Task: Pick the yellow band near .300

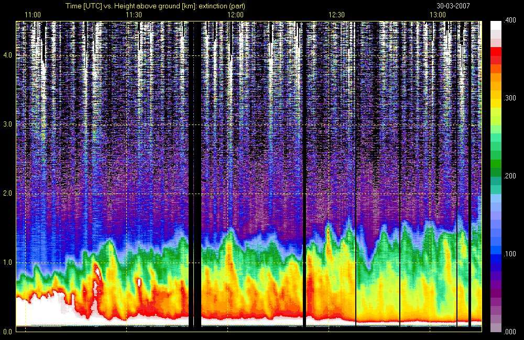Action: (496, 99)
